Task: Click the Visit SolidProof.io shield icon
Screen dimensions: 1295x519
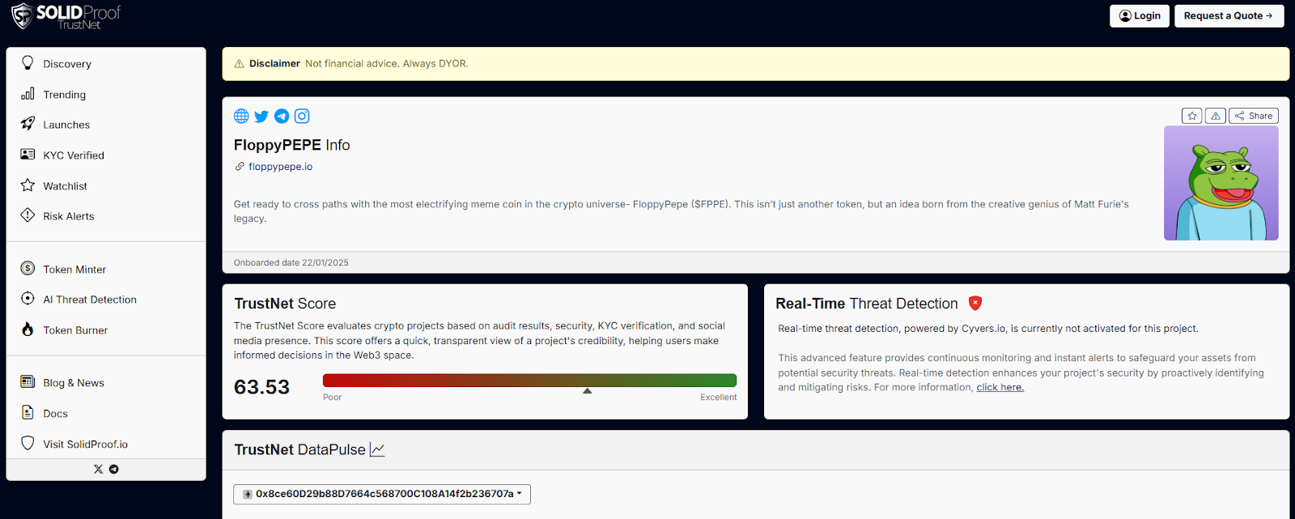Action: pos(28,443)
